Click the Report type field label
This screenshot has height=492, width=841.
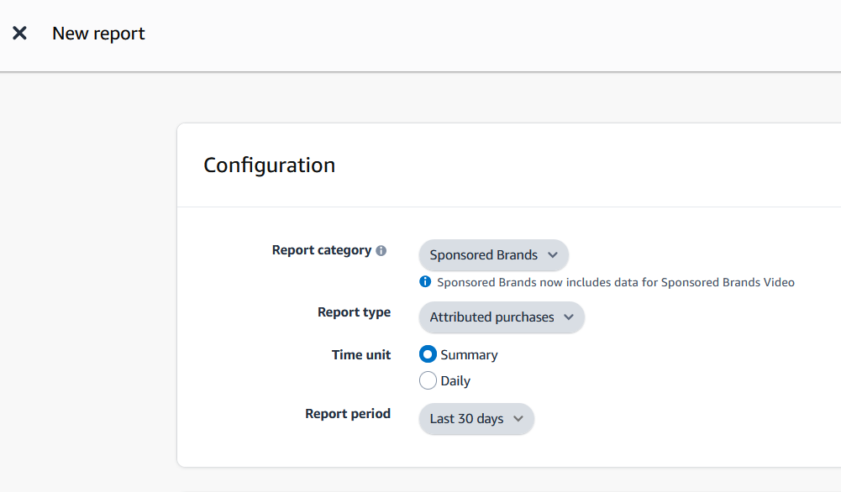click(354, 312)
